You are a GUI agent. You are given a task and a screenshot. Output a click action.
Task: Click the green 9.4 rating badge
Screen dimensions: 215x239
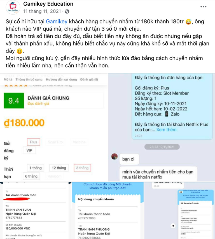pyautogui.click(x=14, y=101)
